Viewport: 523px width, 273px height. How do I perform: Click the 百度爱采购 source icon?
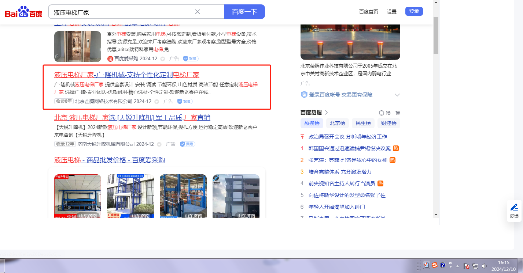[x=110, y=58]
